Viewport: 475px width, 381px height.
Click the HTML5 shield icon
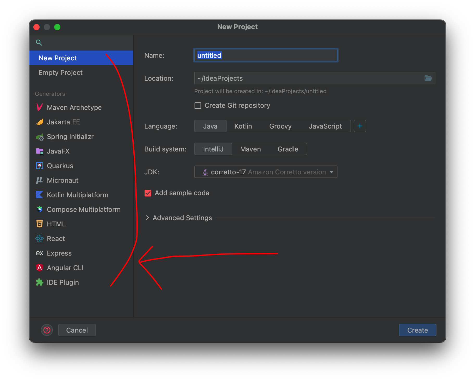click(x=40, y=224)
